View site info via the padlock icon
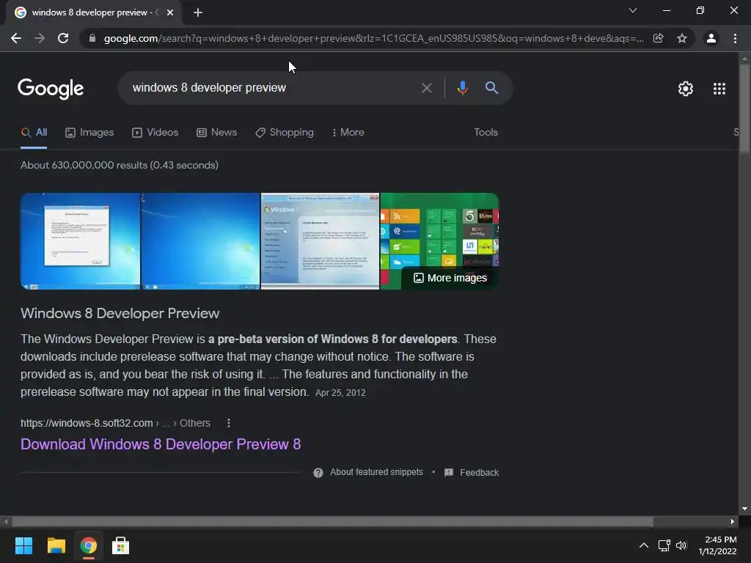 point(92,38)
